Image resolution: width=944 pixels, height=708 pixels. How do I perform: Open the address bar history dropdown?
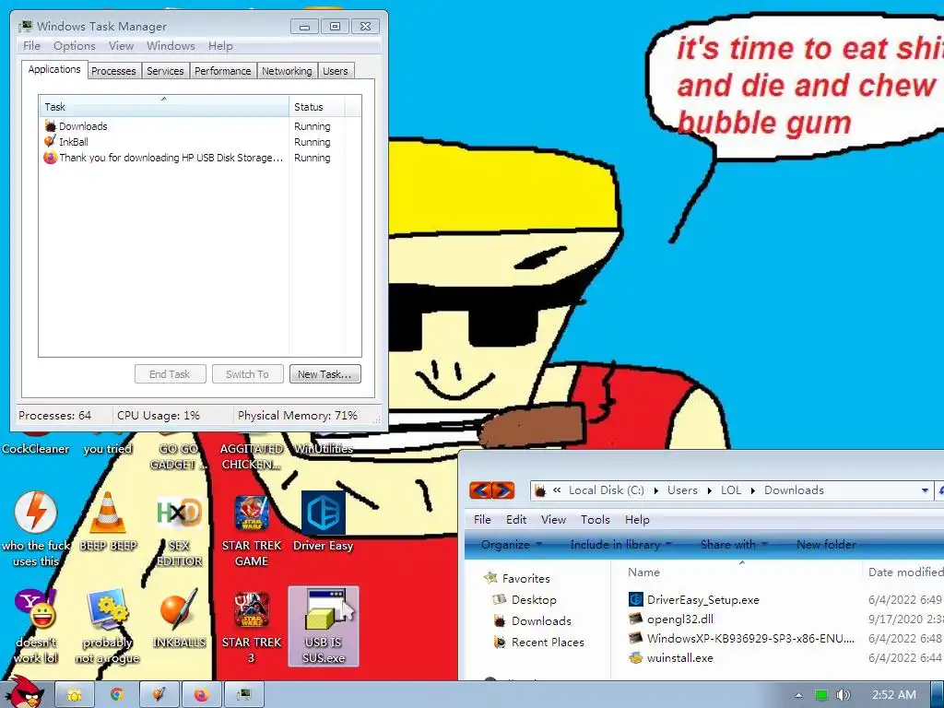point(925,490)
